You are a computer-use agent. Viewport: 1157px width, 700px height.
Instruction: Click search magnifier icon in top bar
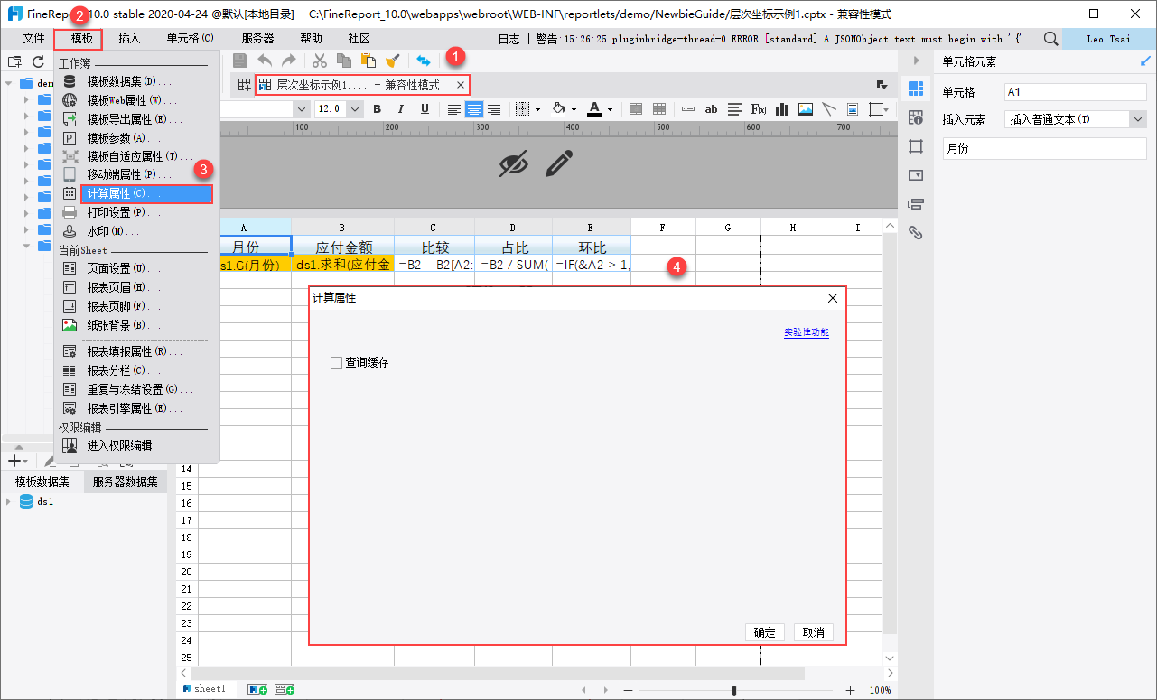click(x=1051, y=39)
